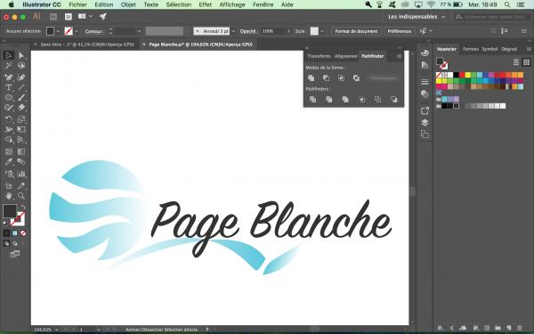Select the Rotate tool
This screenshot has height=334, width=534.
coord(9,119)
